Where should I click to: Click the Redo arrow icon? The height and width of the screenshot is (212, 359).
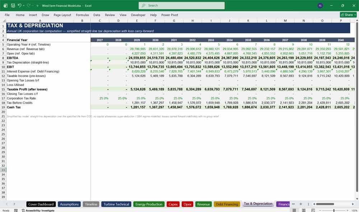[29, 5]
